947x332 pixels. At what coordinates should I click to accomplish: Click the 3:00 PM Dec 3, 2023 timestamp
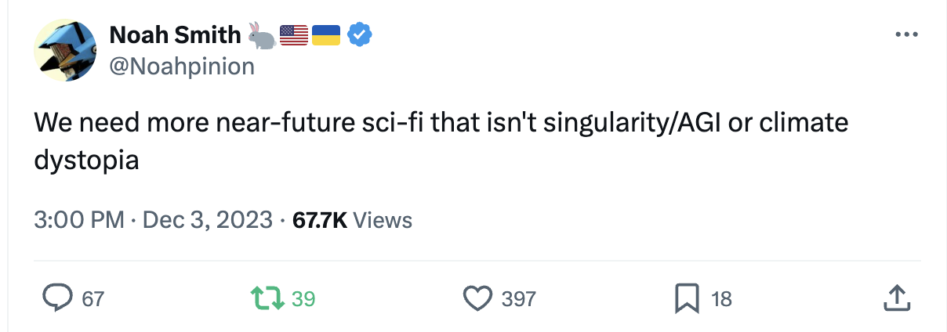click(153, 220)
